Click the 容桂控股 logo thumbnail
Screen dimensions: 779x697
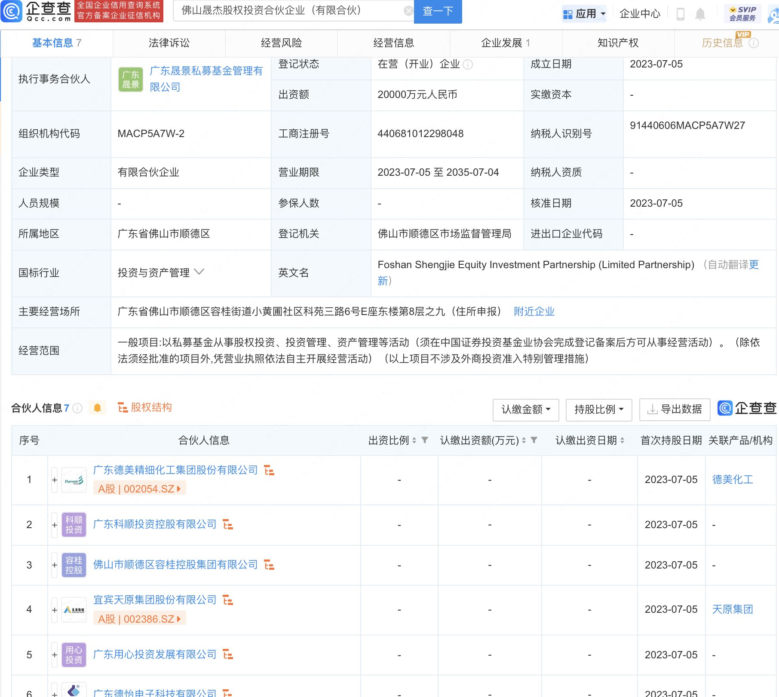pyautogui.click(x=74, y=565)
